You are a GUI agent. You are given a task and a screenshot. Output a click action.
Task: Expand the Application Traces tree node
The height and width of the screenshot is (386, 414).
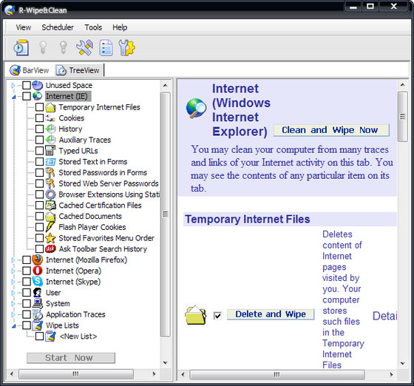pos(13,314)
